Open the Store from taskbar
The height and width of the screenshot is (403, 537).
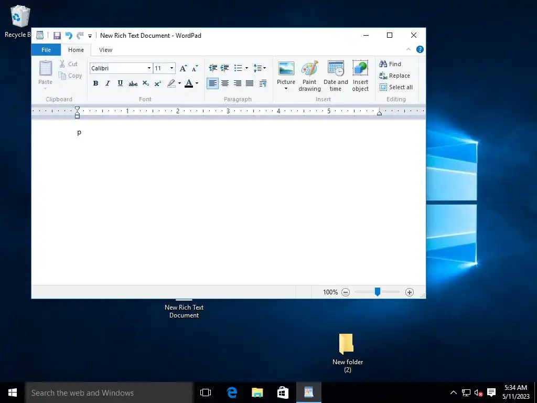pyautogui.click(x=283, y=393)
